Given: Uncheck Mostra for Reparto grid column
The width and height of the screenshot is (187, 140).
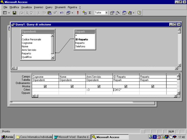Looking at the screenshot, I should [153, 87].
